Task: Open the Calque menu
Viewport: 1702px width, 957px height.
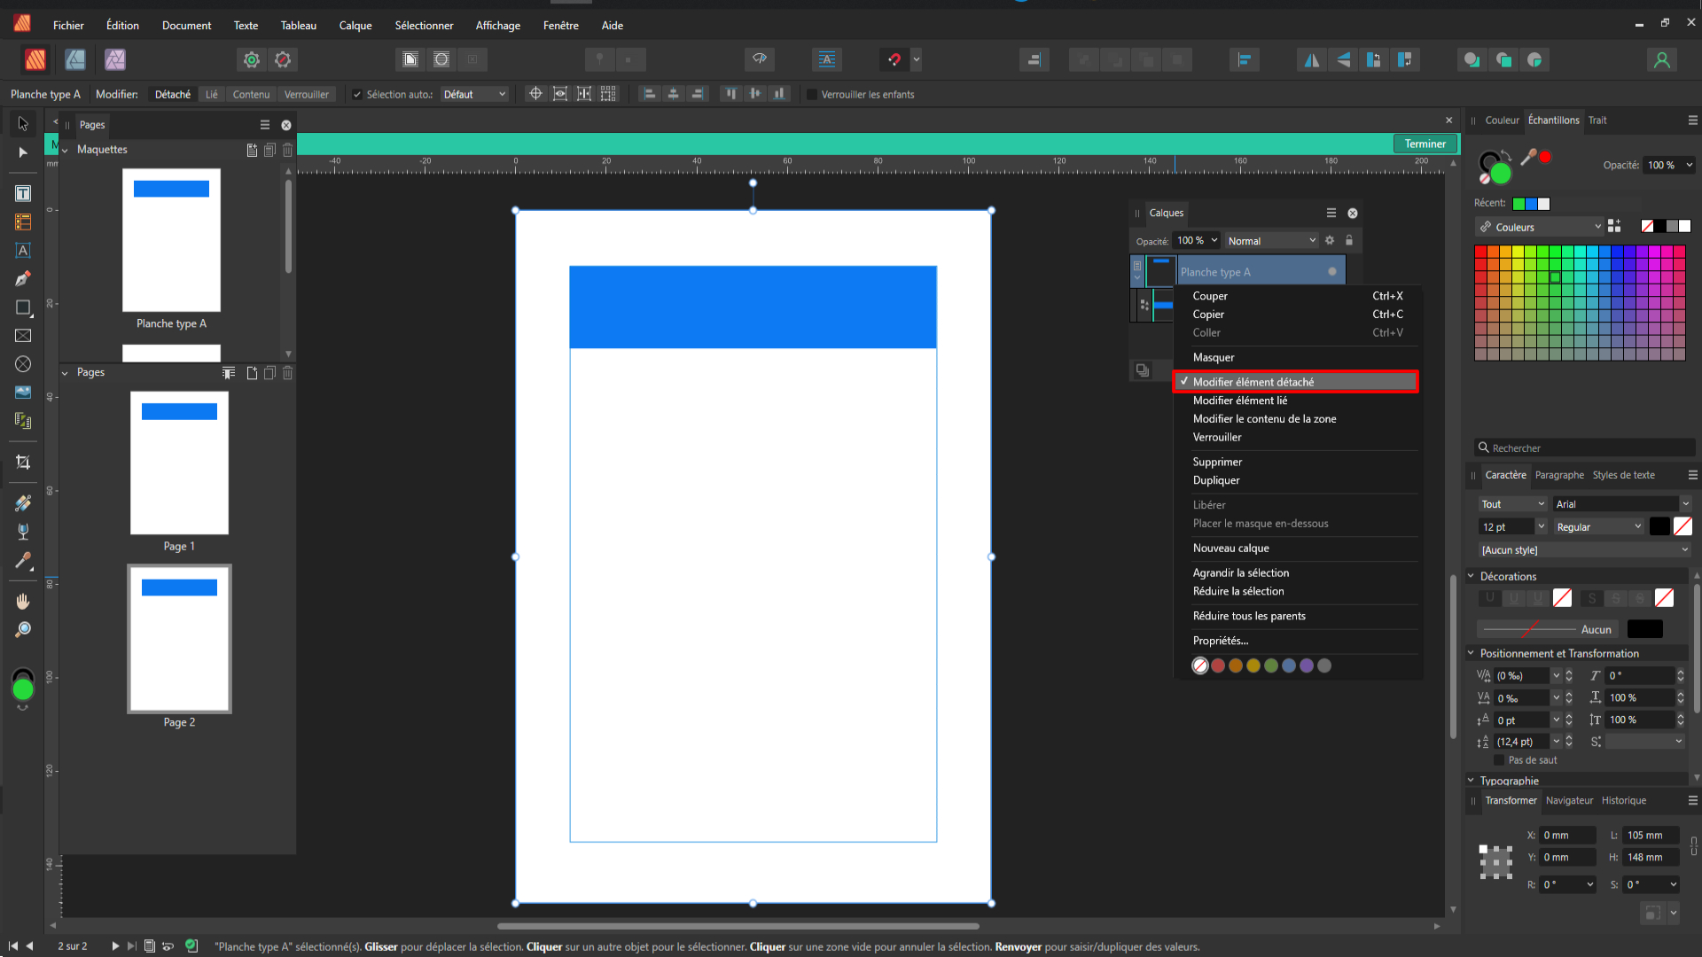Action: (355, 26)
